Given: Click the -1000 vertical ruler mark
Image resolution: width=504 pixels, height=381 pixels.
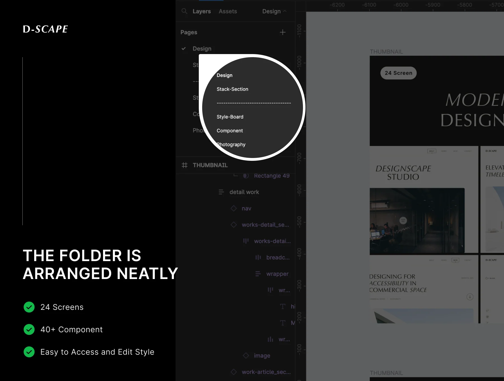Looking at the screenshot, I should pyautogui.click(x=299, y=62).
